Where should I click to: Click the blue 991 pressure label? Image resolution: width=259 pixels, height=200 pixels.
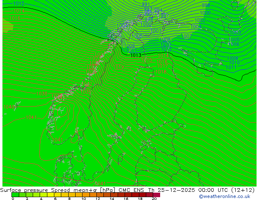[146, 4]
